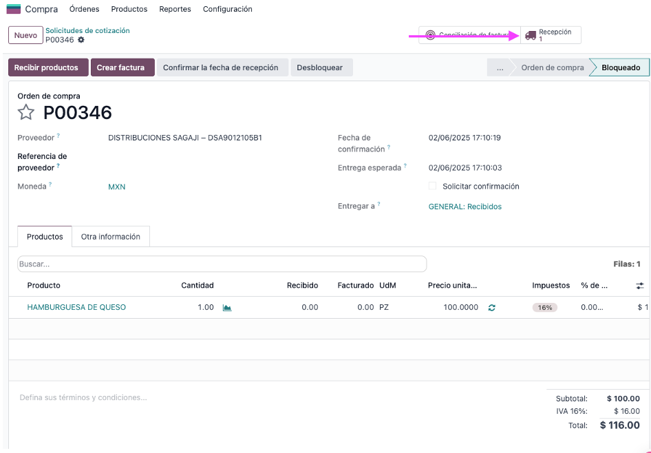Click the Desbloquear button
The width and height of the screenshot is (651, 453).
(322, 67)
